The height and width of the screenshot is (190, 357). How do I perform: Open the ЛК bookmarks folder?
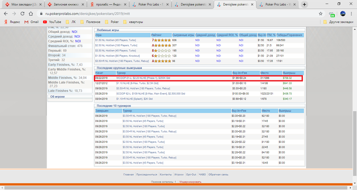click(x=71, y=22)
